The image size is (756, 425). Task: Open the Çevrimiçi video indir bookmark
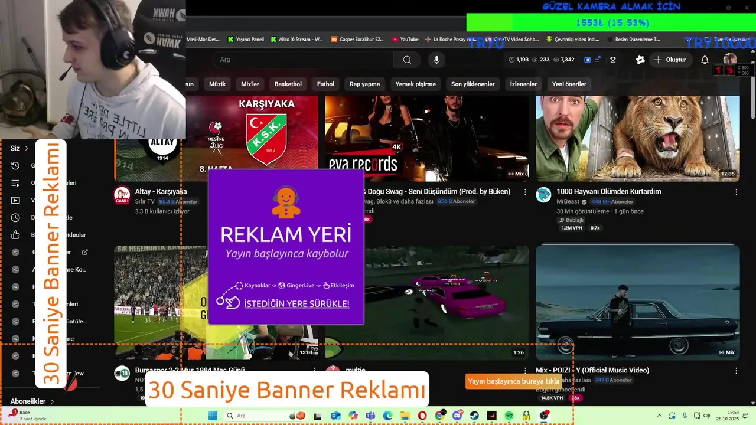click(572, 40)
